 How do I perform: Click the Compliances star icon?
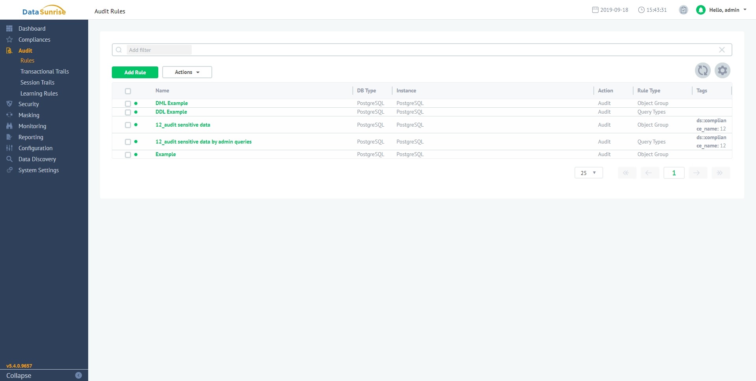click(9, 39)
